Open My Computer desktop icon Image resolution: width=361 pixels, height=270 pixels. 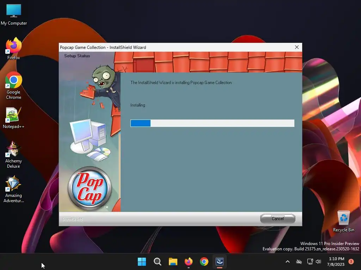point(14,15)
